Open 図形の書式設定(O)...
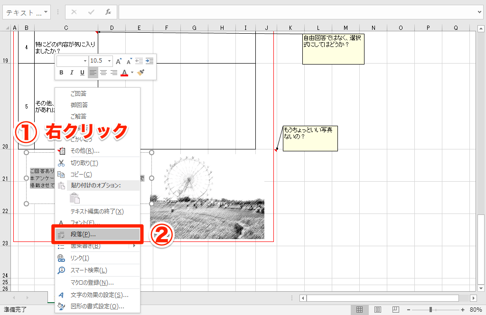 (x=98, y=306)
